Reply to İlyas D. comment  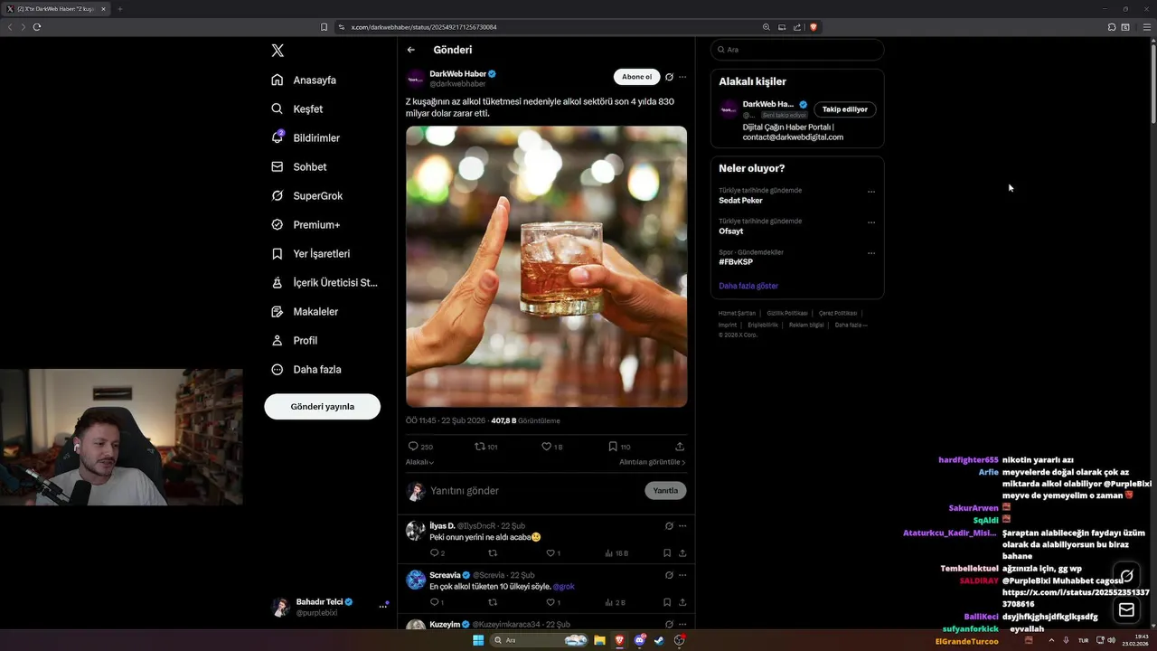pyautogui.click(x=435, y=552)
